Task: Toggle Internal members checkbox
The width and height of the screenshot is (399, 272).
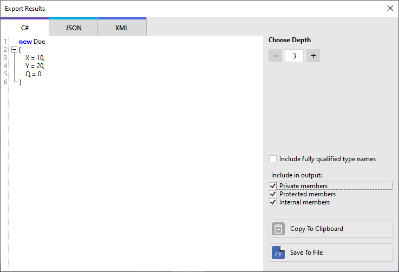Action: point(273,202)
